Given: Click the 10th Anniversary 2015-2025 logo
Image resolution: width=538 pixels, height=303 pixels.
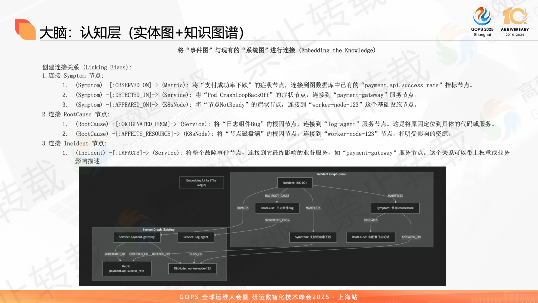Looking at the screenshot, I should (514, 21).
